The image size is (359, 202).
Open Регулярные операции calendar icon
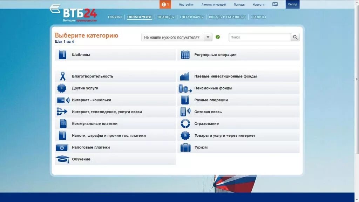click(x=185, y=54)
